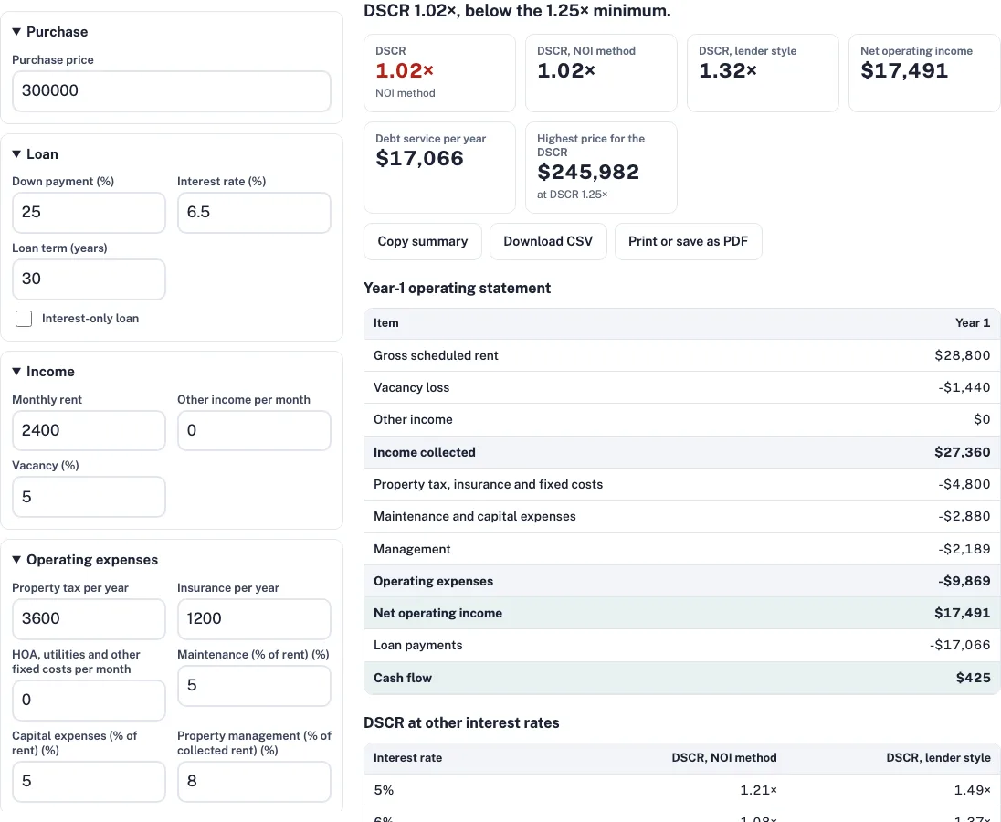Viewport: 1001px width, 822px height.
Task: Click the DSCR, lender style 1.32× card
Action: pyautogui.click(x=763, y=73)
